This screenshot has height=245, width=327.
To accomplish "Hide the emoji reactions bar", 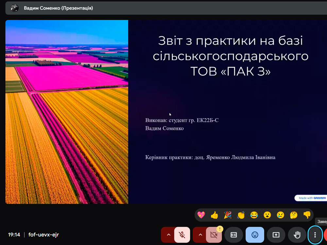I will point(255,235).
